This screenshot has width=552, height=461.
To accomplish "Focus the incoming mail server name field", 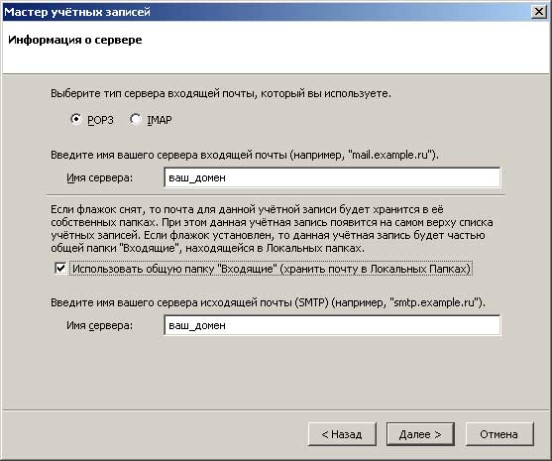I will 332,177.
